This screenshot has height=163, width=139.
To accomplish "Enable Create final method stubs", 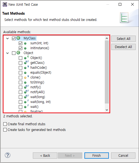I will point(5,124).
